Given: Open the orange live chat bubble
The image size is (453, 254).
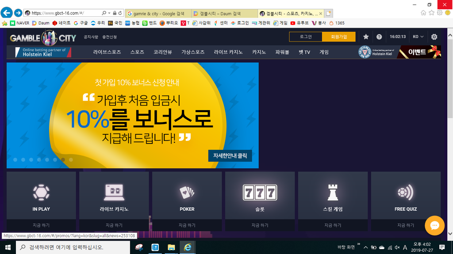Looking at the screenshot, I should 434,226.
